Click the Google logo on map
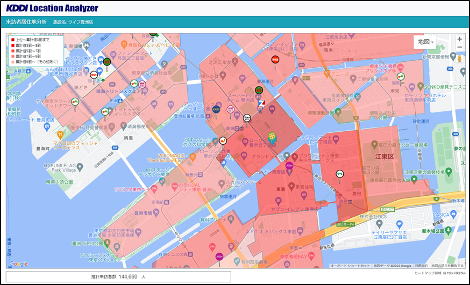The height and width of the screenshot is (285, 470). [18, 263]
